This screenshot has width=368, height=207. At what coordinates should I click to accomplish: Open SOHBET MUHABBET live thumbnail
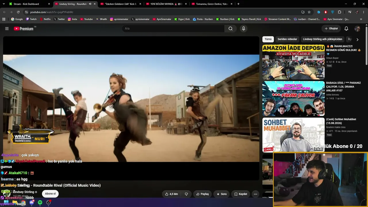pos(293,135)
